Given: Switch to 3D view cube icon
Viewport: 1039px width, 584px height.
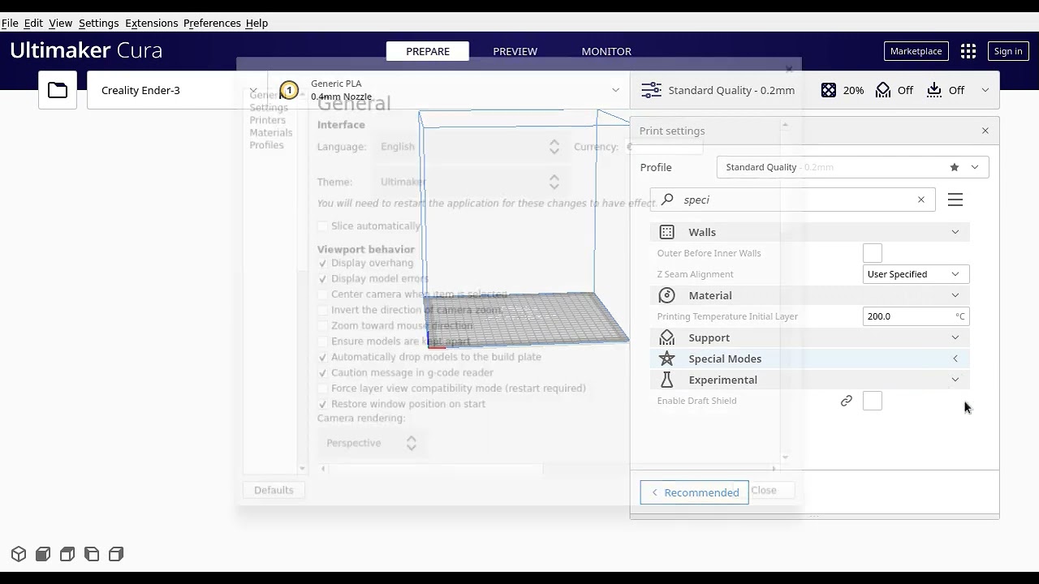Looking at the screenshot, I should (x=19, y=554).
